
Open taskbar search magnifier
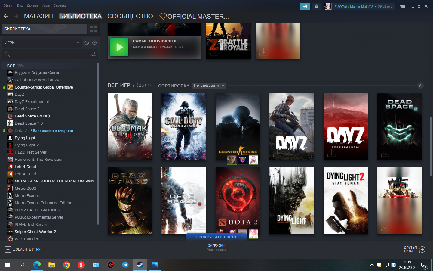point(22,265)
